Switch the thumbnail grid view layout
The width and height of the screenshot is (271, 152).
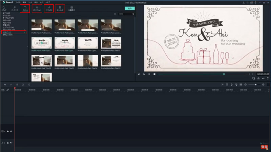pos(115,14)
